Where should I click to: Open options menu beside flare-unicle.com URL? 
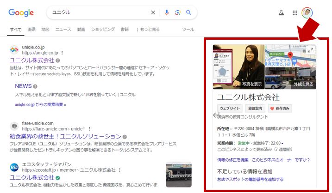pos(89,129)
